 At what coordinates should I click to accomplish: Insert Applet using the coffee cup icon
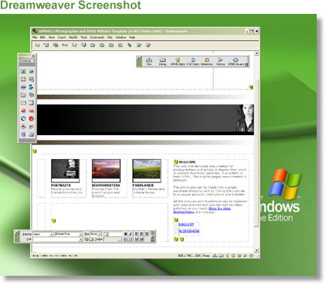[x=23, y=127]
